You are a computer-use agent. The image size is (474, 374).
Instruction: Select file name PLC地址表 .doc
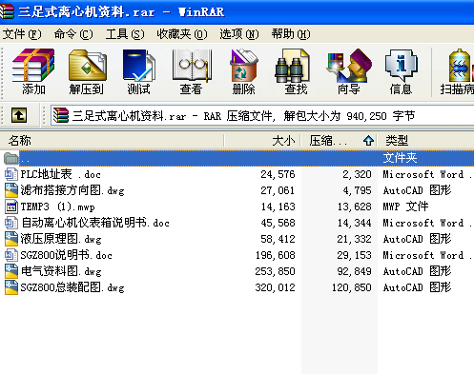60,174
